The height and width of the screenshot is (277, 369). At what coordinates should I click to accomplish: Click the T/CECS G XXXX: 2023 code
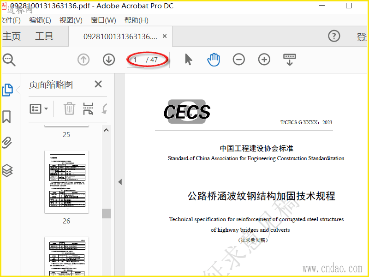pos(306,122)
